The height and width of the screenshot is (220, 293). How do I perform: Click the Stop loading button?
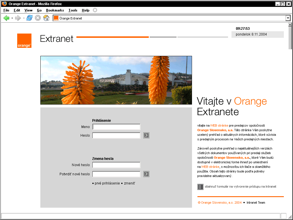(x=38, y=18)
